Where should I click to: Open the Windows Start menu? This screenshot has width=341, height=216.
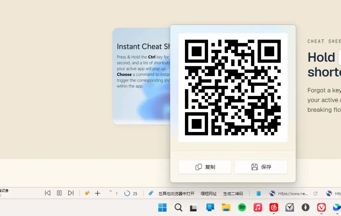[163, 208]
